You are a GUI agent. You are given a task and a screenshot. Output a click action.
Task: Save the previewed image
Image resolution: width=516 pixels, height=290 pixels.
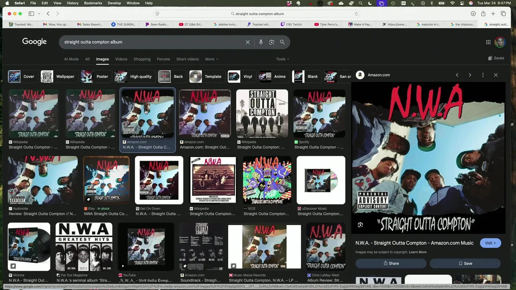(x=465, y=263)
